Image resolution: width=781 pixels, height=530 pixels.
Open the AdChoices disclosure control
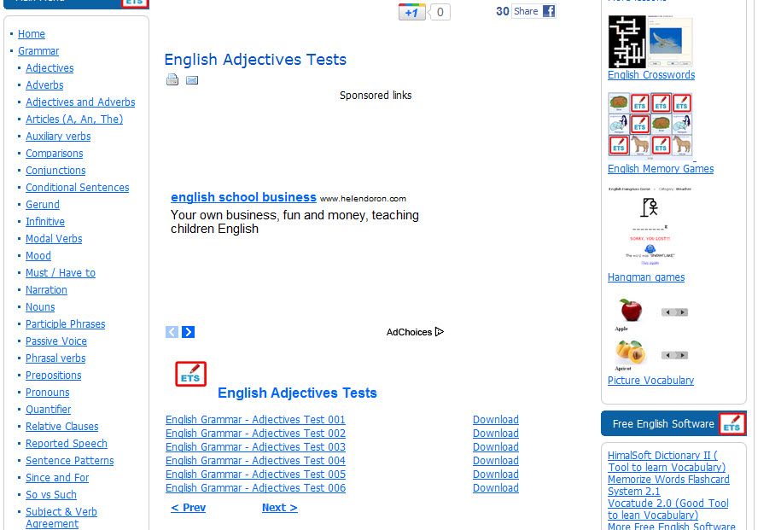pos(415,332)
